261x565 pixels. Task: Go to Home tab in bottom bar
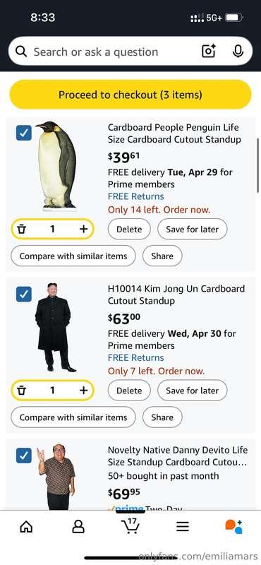coord(26,527)
